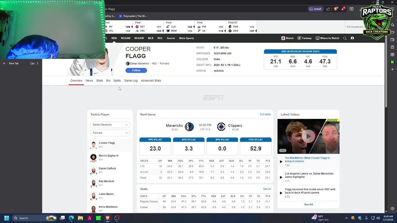
Task: Click the ESPN Watch icon link
Action: (288, 38)
